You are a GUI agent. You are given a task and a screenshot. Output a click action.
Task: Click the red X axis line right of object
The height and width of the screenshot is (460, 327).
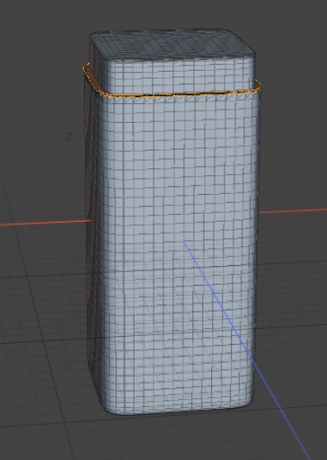click(x=293, y=211)
